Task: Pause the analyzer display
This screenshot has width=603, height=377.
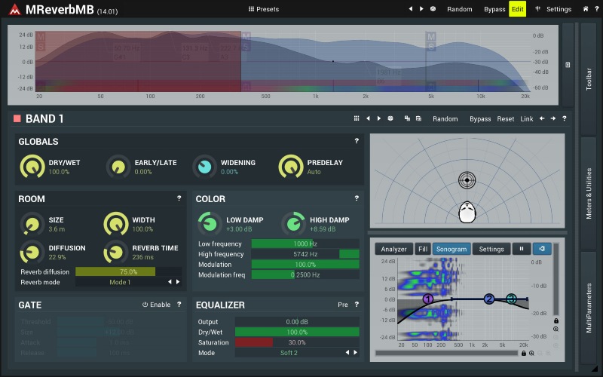Action: coord(522,249)
